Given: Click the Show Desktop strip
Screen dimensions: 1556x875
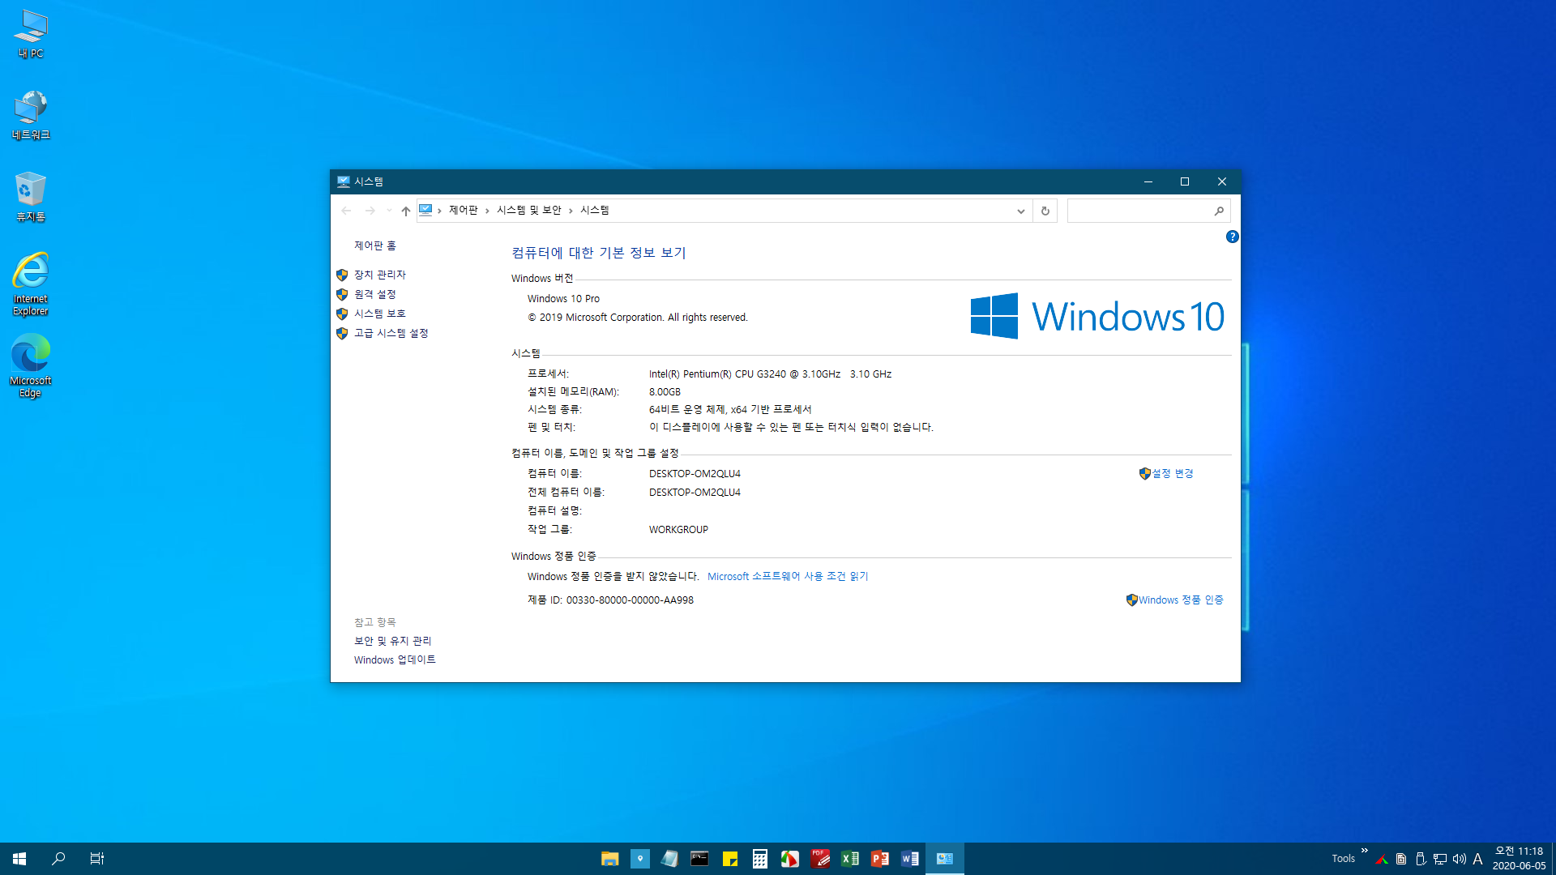Looking at the screenshot, I should coord(1554,859).
